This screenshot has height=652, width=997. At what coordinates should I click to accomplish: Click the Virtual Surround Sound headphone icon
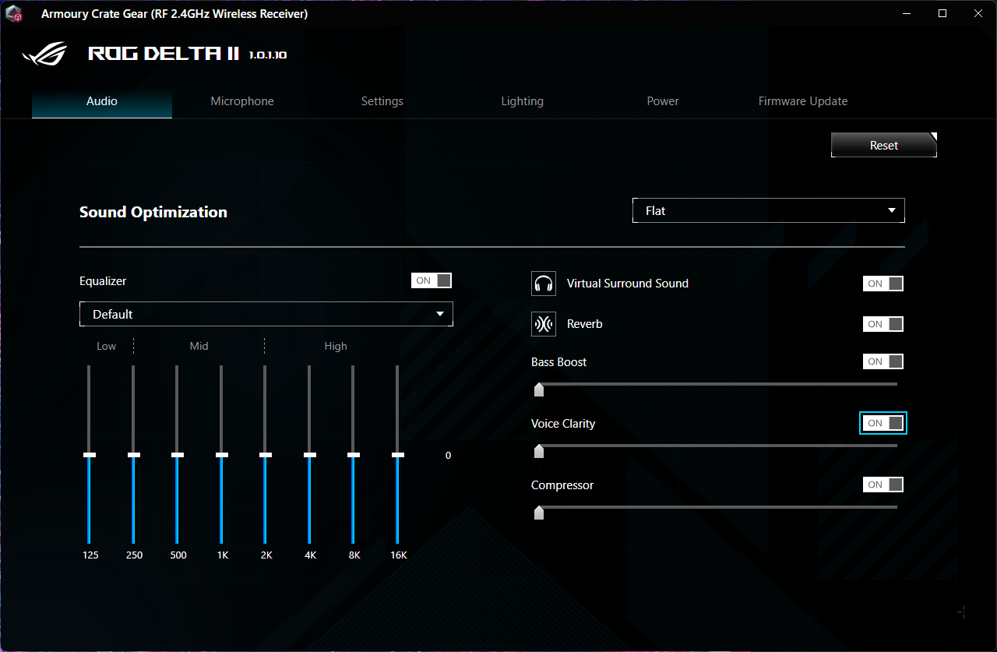click(x=544, y=284)
